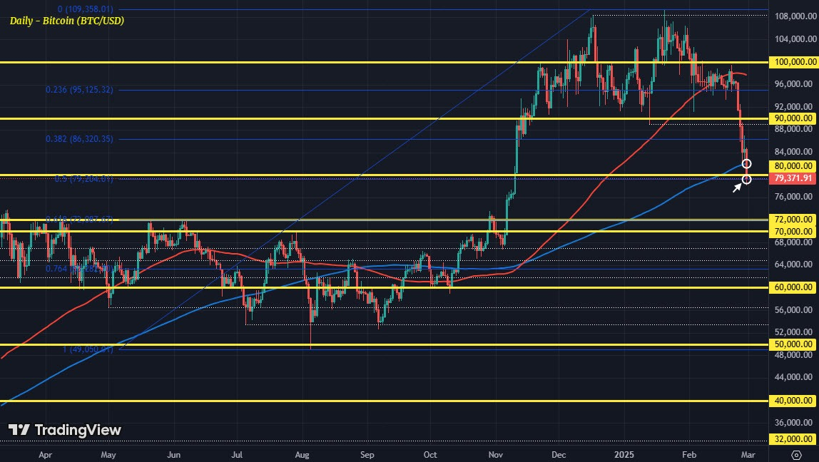This screenshot has width=819, height=462.
Task: Click the Mar label on time axis
Action: point(748,455)
